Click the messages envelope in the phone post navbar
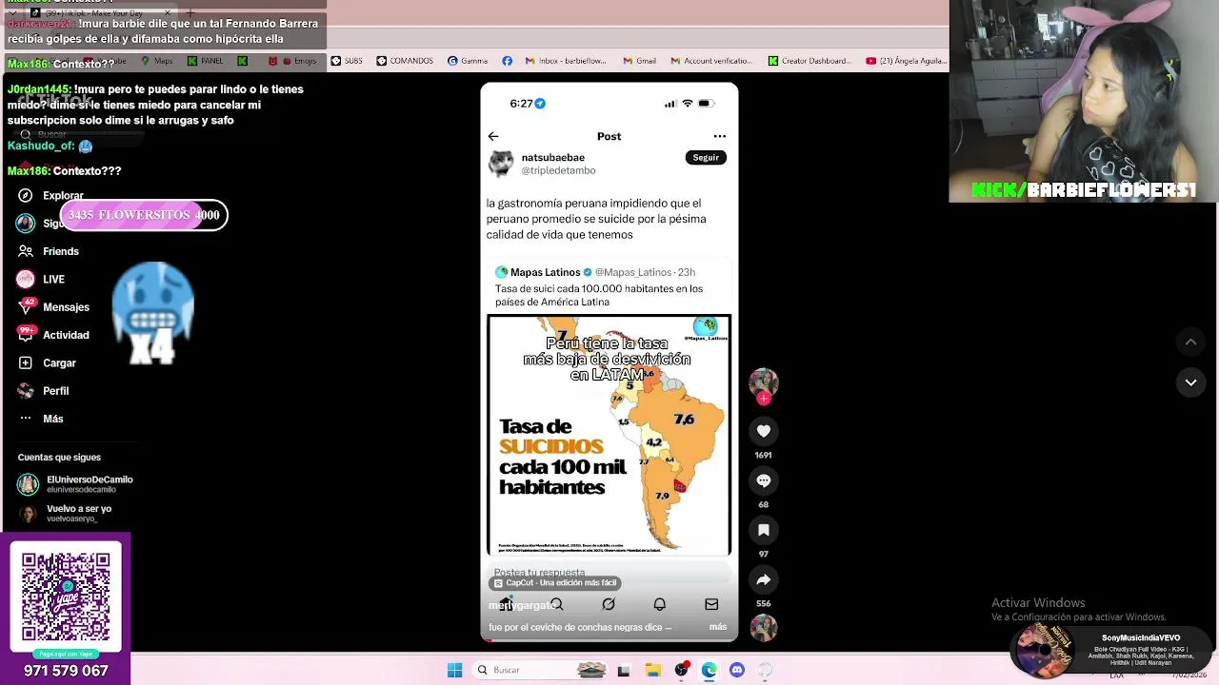The width and height of the screenshot is (1219, 685). coord(711,604)
